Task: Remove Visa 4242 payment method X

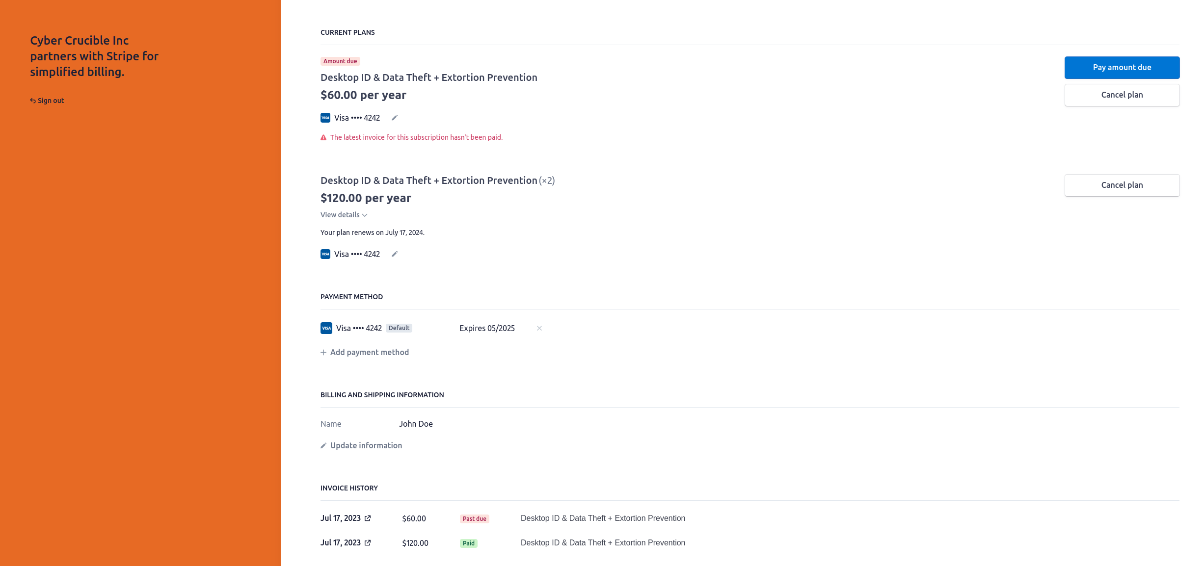Action: (539, 328)
